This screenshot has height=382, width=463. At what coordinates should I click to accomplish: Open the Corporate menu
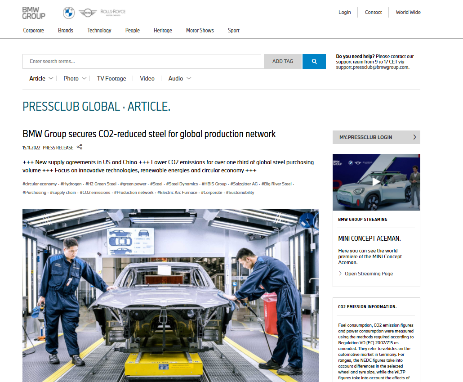point(34,30)
